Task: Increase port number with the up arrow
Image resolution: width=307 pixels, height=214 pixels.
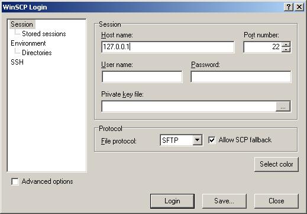Action: 286,44
